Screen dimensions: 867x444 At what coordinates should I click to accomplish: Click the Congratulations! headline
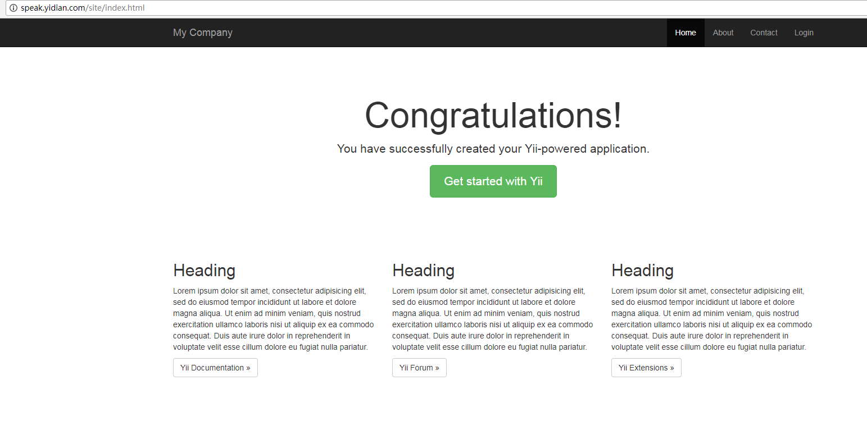click(x=493, y=116)
